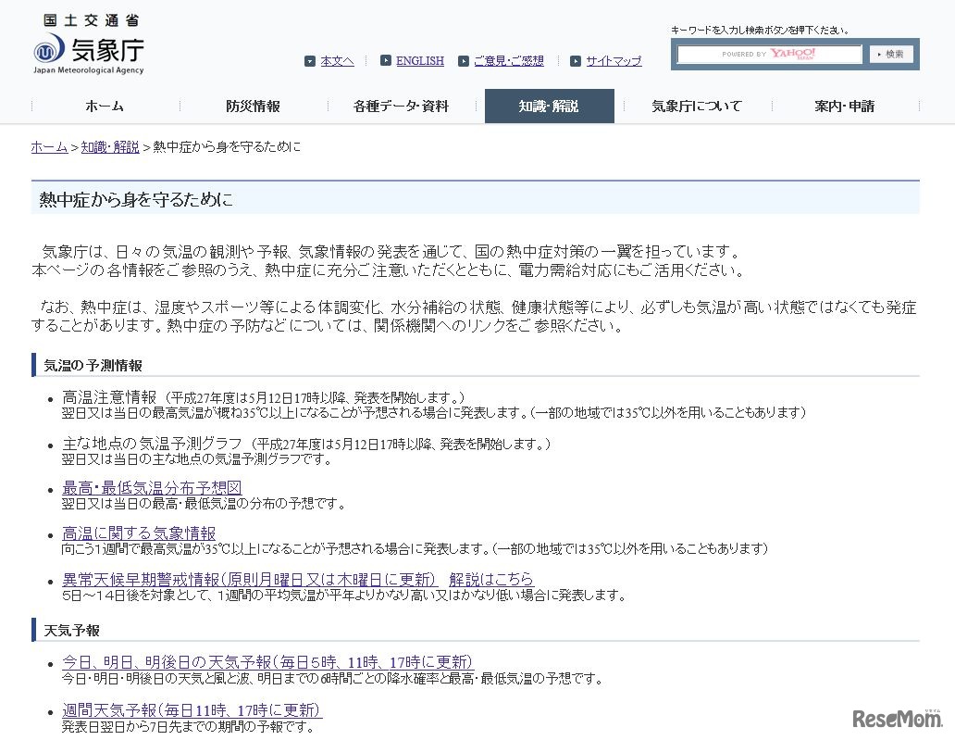Navigate to ホーム via breadcrumb
The height and width of the screenshot is (740, 955).
(48, 146)
